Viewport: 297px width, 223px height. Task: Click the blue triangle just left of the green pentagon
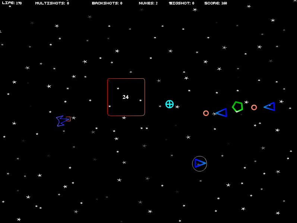pyautogui.click(x=221, y=113)
